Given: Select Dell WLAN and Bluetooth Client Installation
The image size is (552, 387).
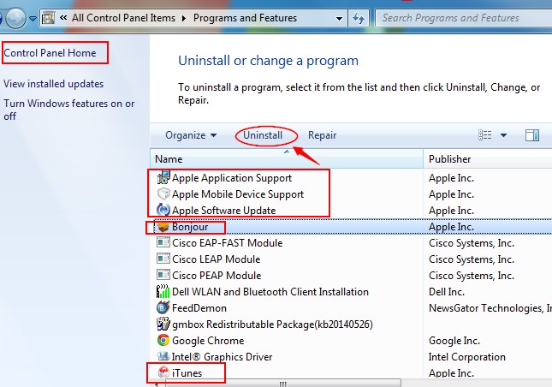Looking at the screenshot, I should coord(270,292).
